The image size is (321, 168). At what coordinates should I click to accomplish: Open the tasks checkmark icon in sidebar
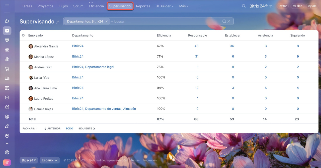coord(7,31)
